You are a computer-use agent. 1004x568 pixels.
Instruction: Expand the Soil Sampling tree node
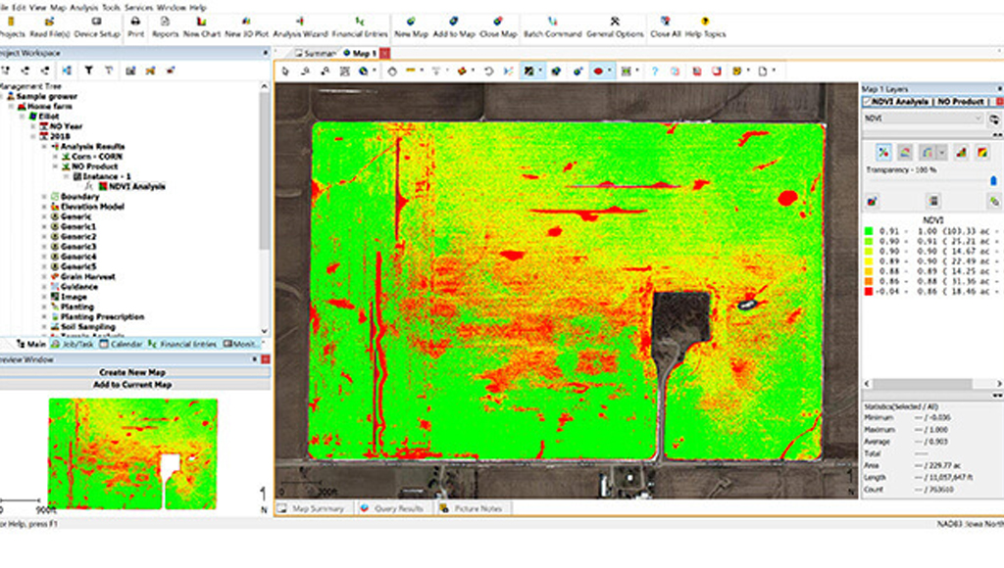point(45,327)
